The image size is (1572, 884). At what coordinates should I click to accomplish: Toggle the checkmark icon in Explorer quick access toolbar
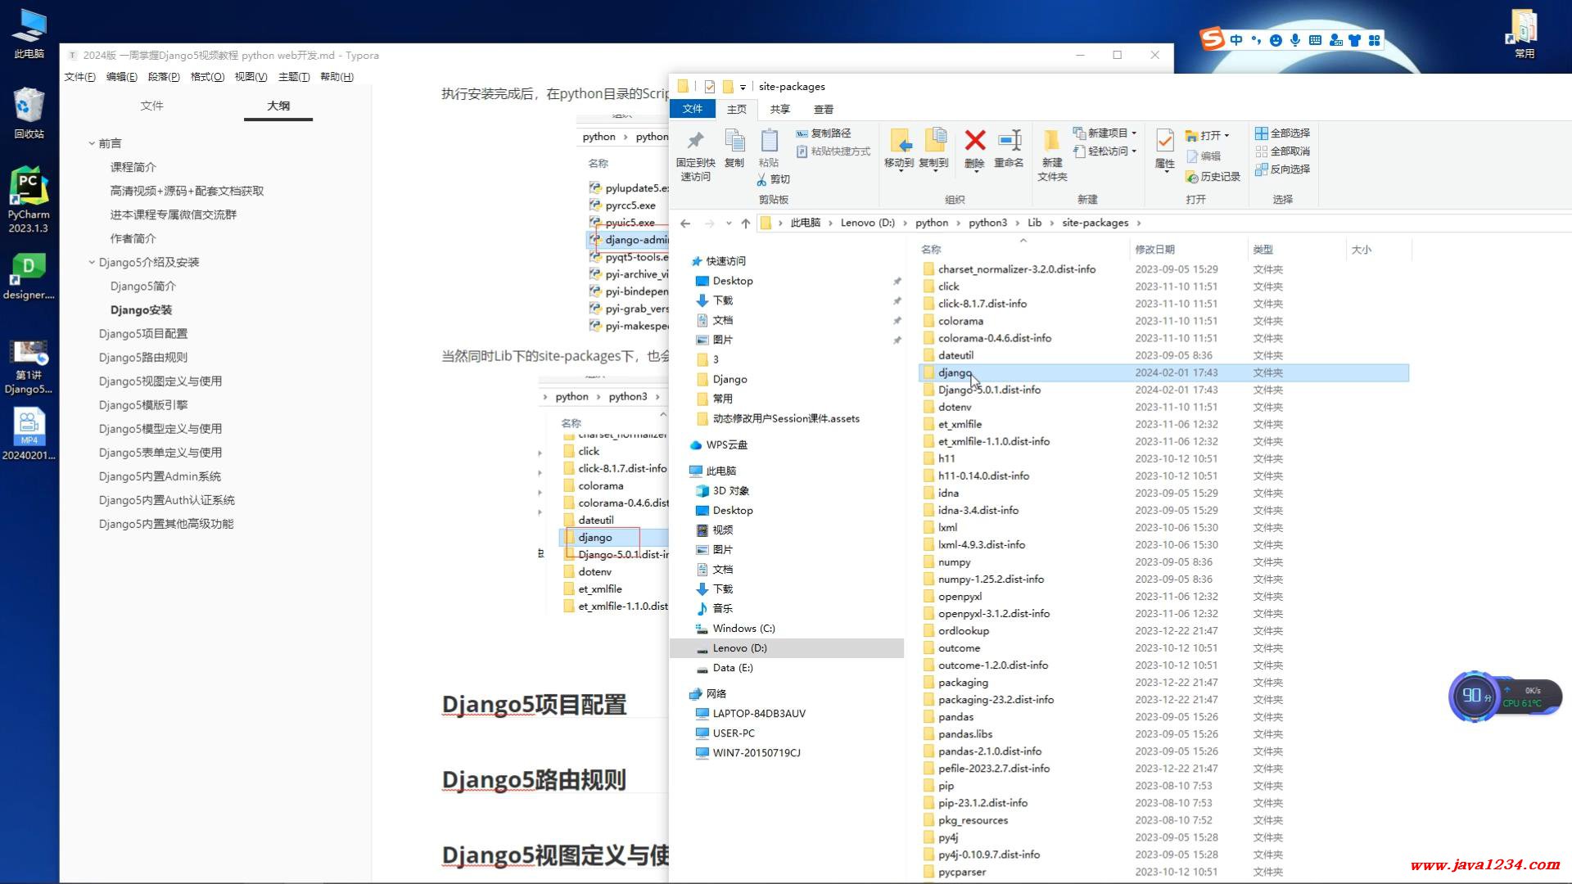coord(709,87)
